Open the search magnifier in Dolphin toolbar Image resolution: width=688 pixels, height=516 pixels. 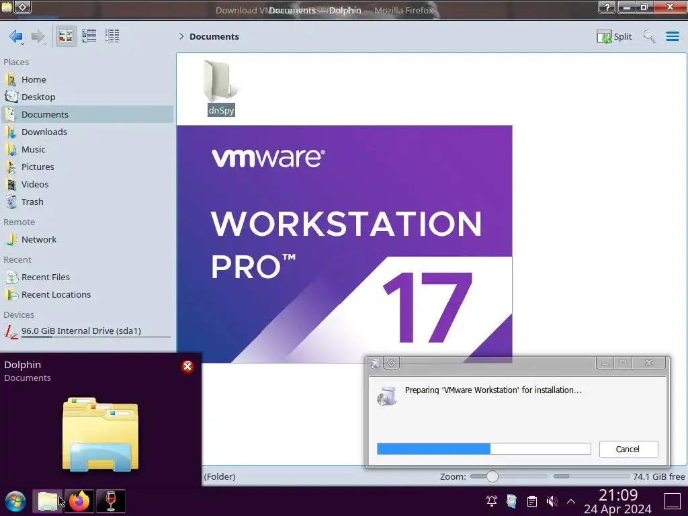pos(650,36)
